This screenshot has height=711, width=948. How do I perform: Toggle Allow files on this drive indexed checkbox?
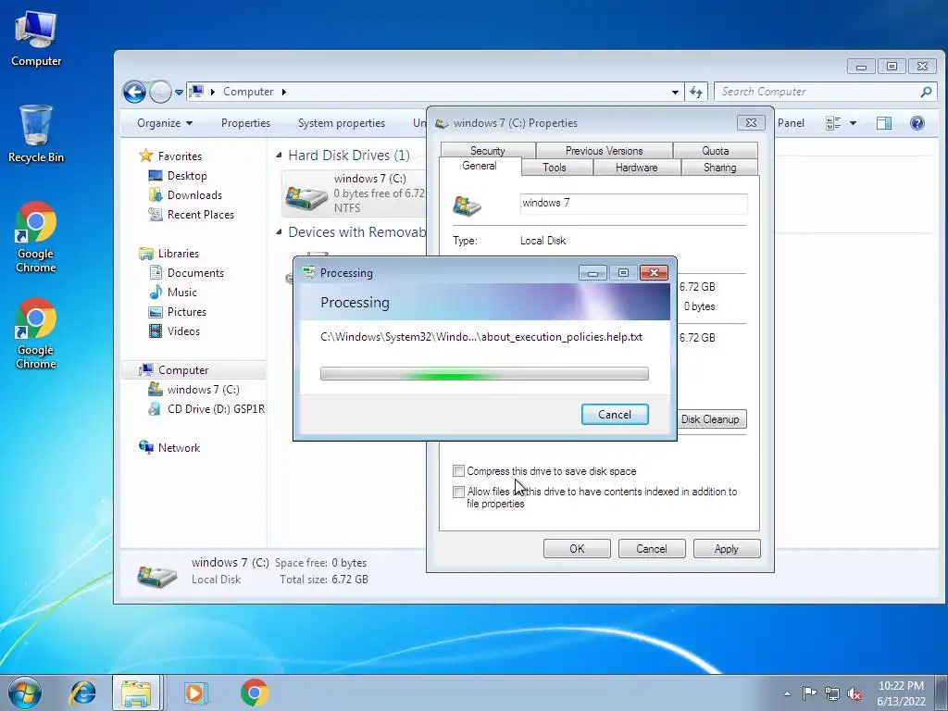point(459,492)
